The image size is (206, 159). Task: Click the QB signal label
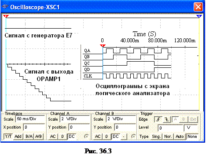pyautogui.click(x=87, y=57)
